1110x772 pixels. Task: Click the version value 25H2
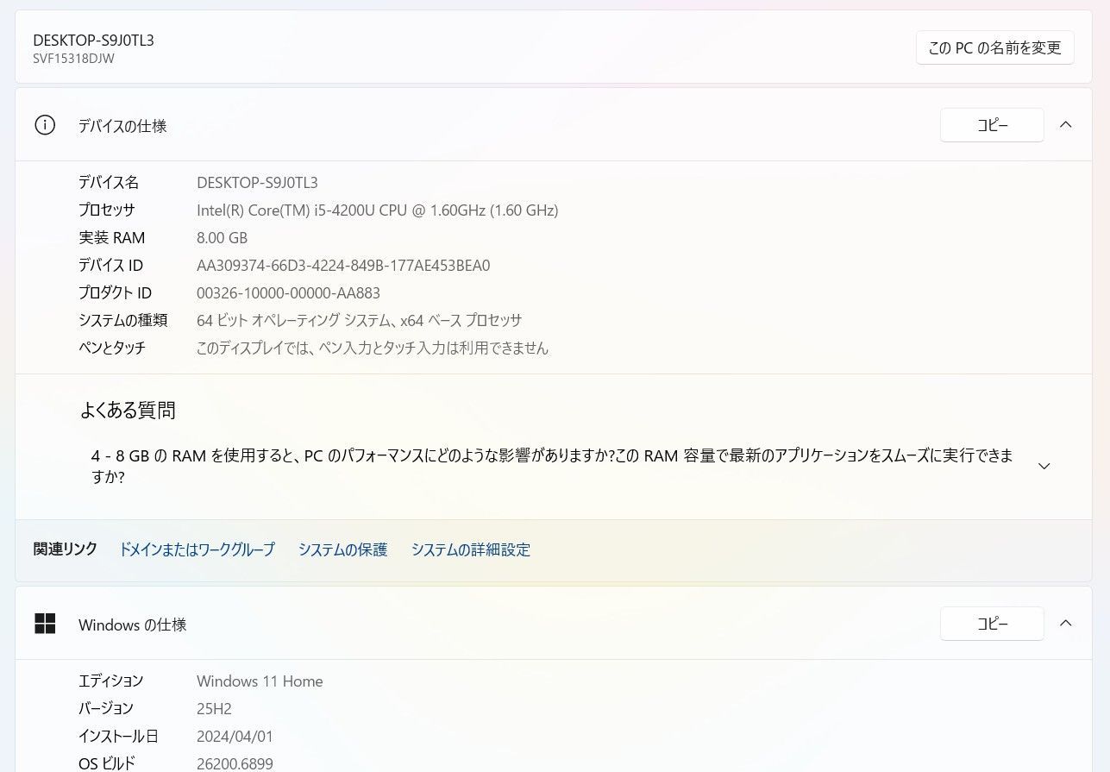(213, 708)
